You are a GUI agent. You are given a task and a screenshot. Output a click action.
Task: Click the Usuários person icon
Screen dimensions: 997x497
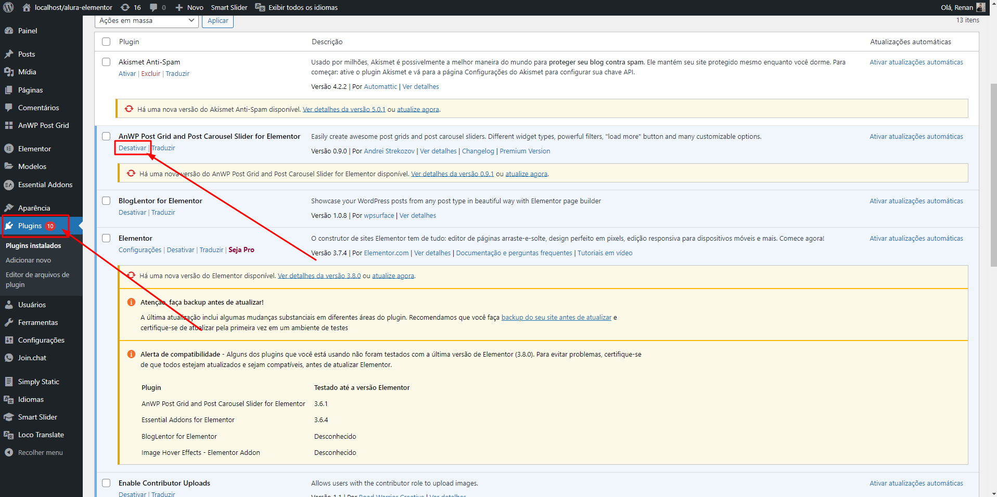(x=9, y=305)
